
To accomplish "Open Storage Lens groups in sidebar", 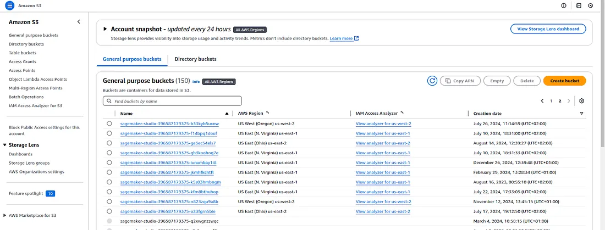I will pyautogui.click(x=29, y=163).
